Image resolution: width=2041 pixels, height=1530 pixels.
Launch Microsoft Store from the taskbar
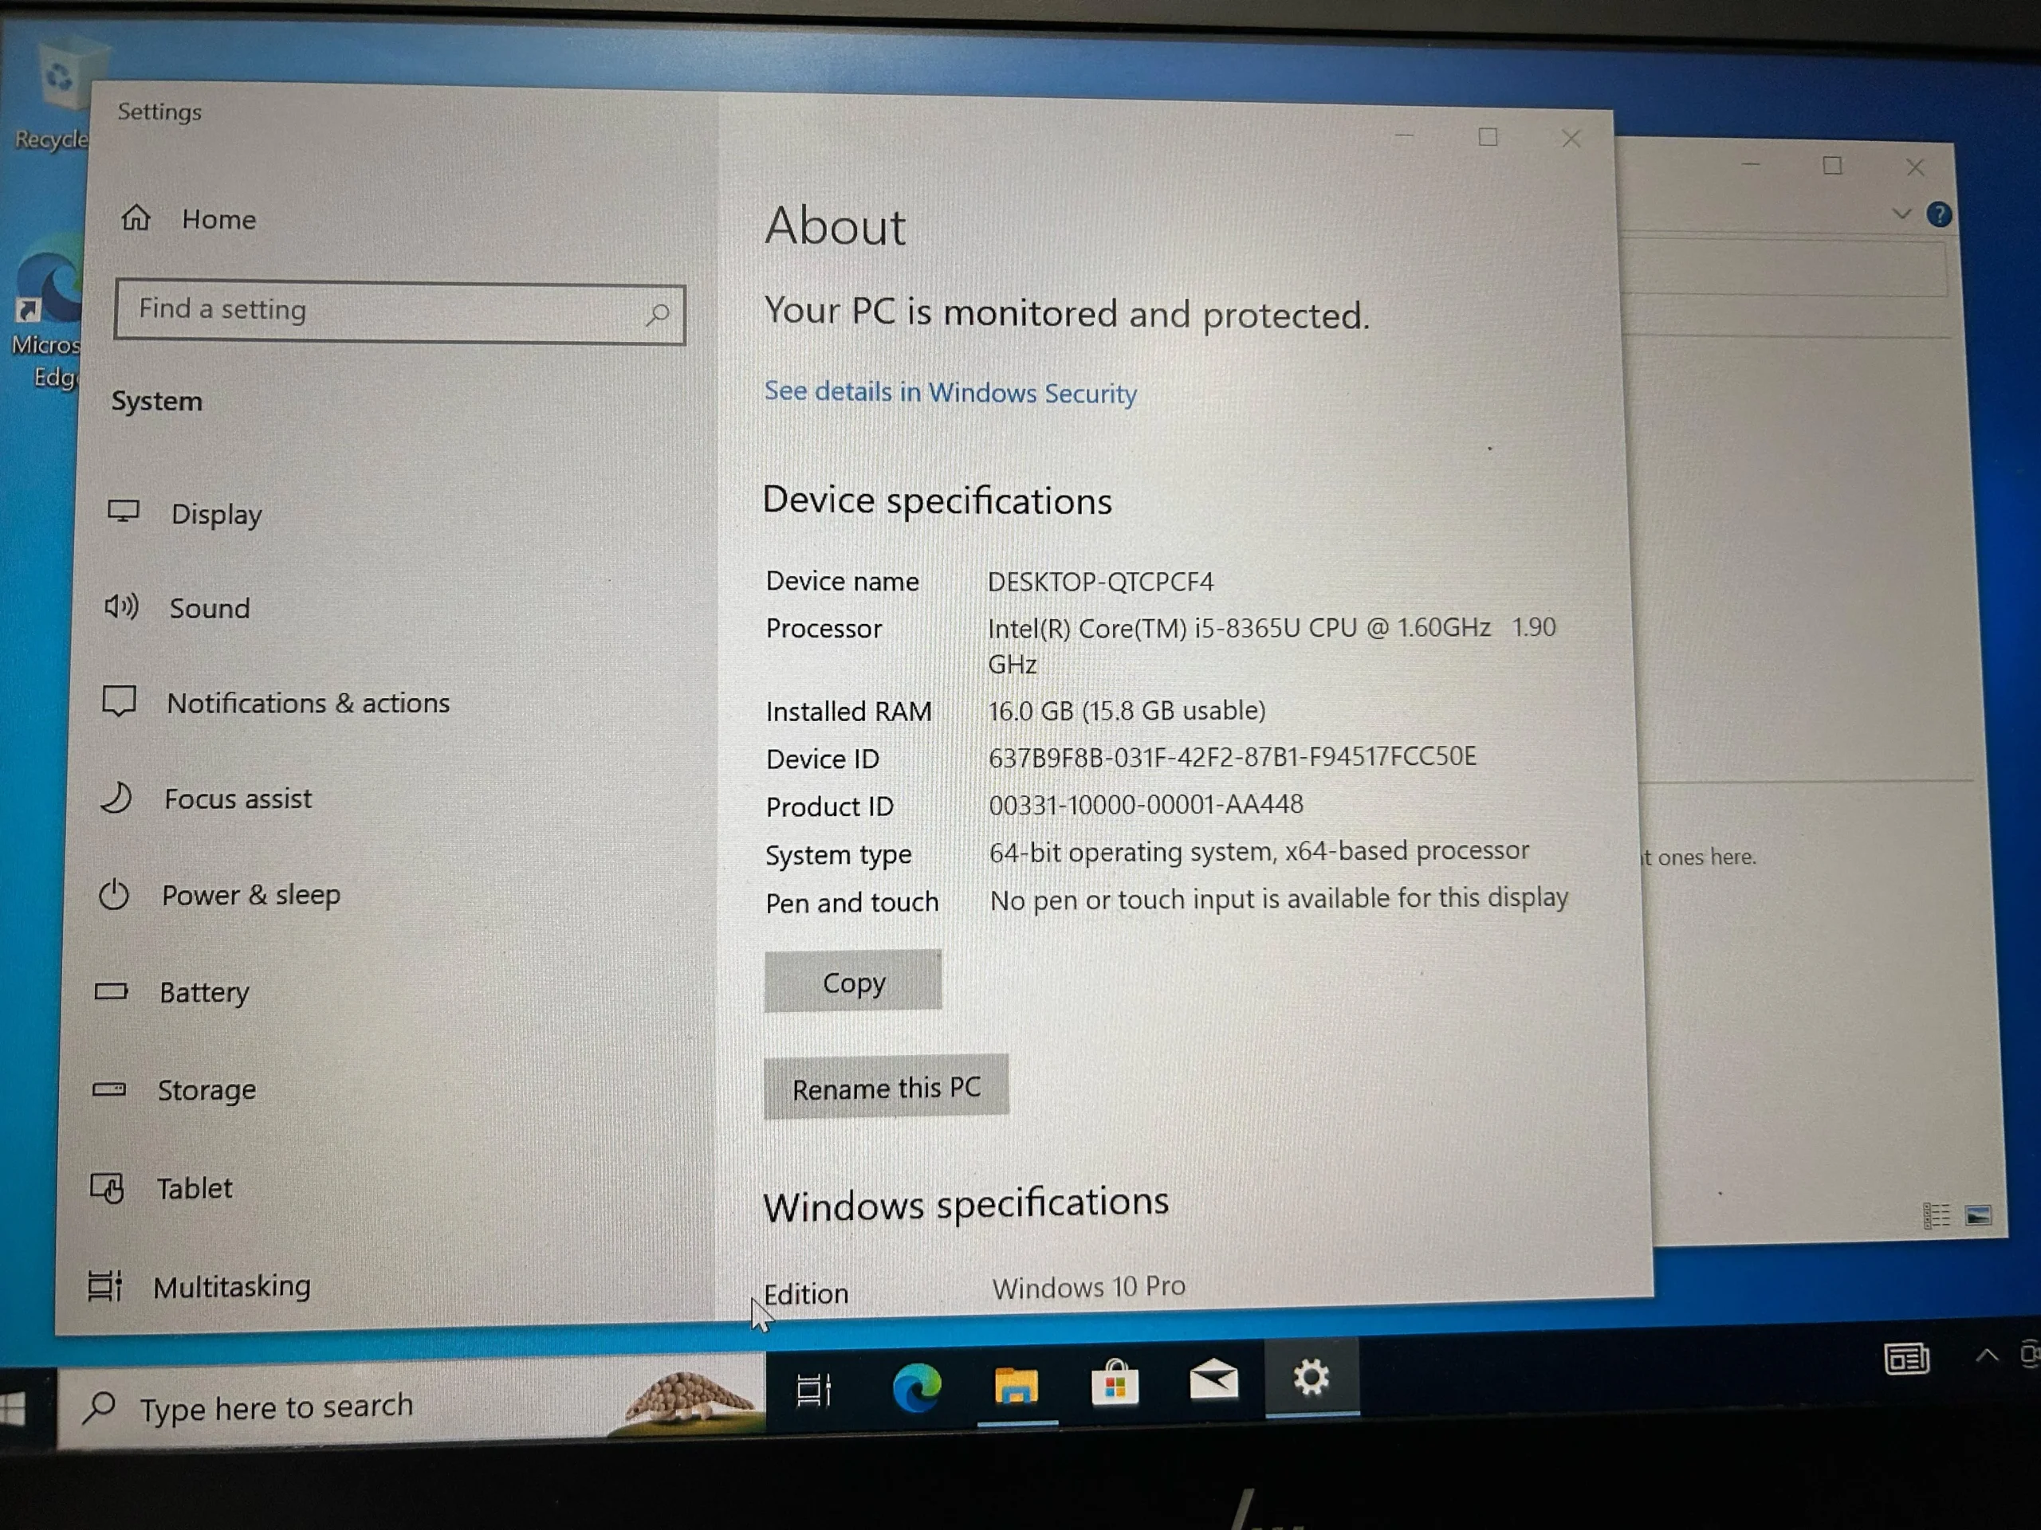click(1115, 1384)
